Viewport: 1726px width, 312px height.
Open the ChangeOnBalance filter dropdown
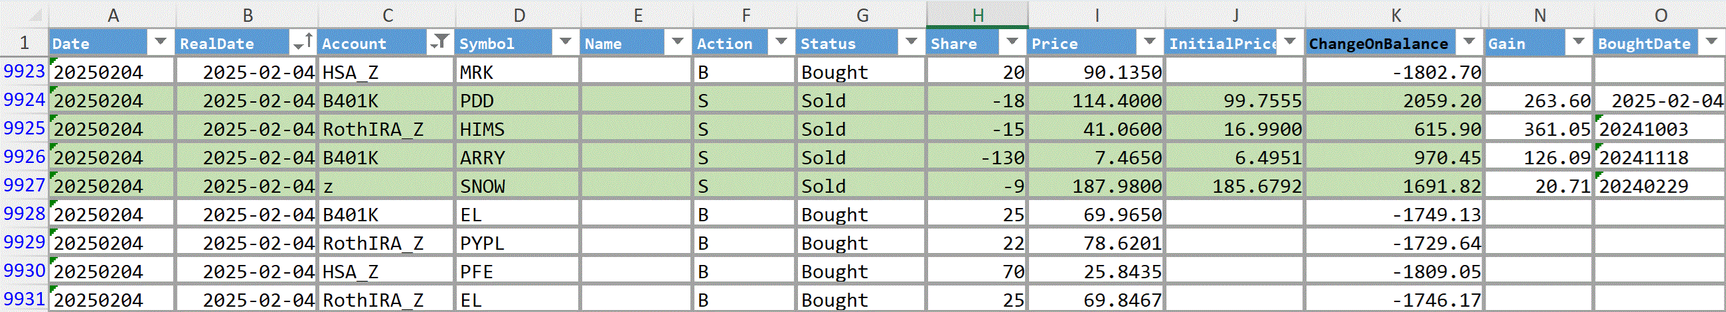click(1468, 43)
